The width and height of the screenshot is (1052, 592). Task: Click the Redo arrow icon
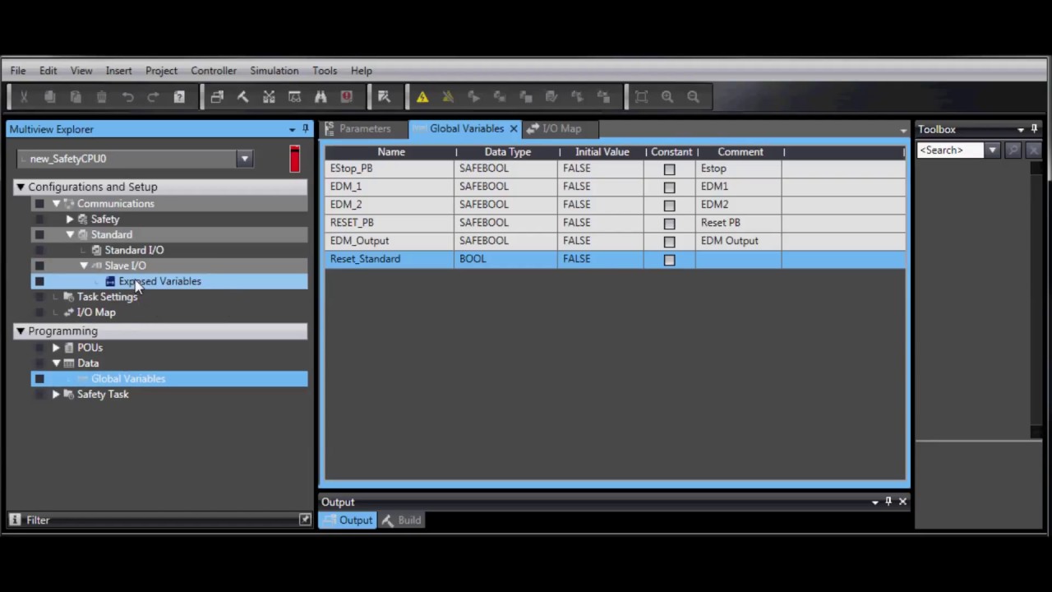coord(153,97)
